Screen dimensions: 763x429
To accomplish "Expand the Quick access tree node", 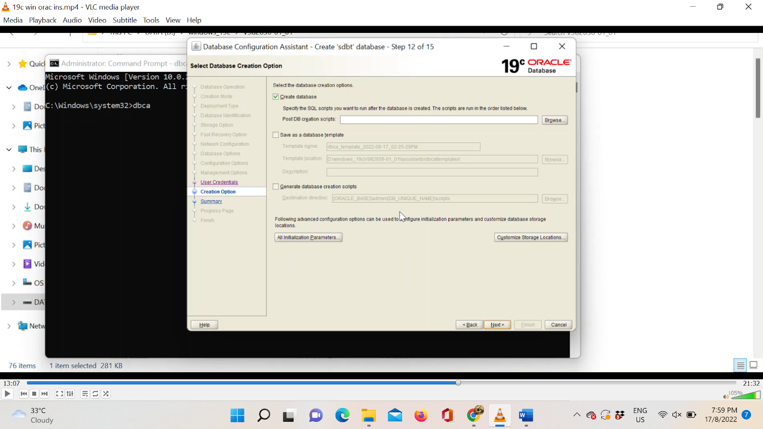I will coord(9,64).
